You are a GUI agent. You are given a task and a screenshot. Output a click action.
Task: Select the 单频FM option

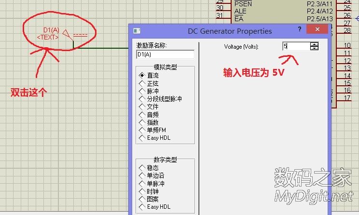click(x=142, y=130)
